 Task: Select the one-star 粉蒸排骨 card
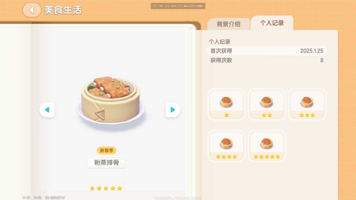click(226, 104)
